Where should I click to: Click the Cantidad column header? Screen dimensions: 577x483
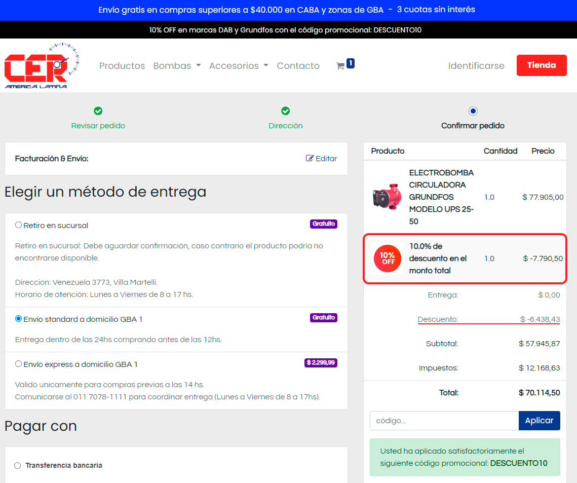(500, 151)
